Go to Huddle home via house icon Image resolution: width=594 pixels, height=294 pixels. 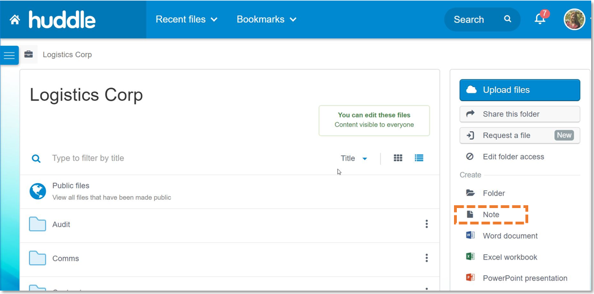coord(15,20)
